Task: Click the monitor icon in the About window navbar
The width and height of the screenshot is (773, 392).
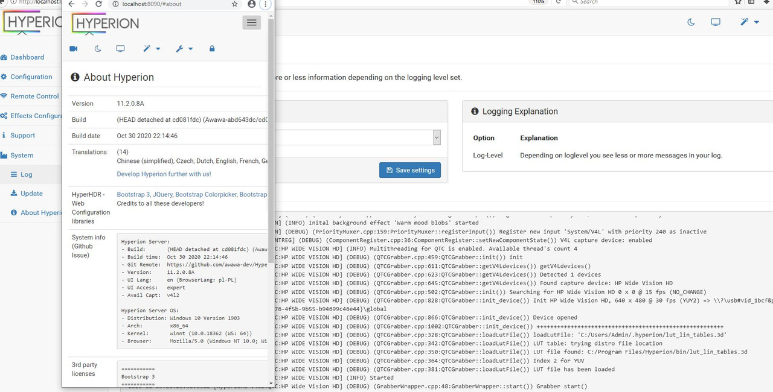Action: point(120,49)
